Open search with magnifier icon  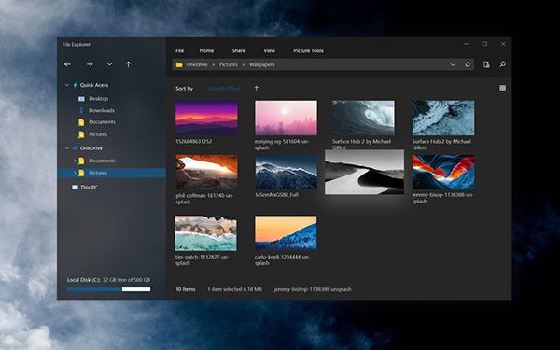point(502,64)
